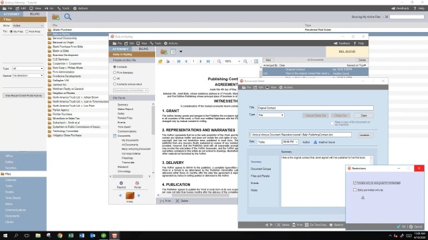This screenshot has height=240, width=428.
Task: Select My Files radio button
Action: click(x=11, y=31)
